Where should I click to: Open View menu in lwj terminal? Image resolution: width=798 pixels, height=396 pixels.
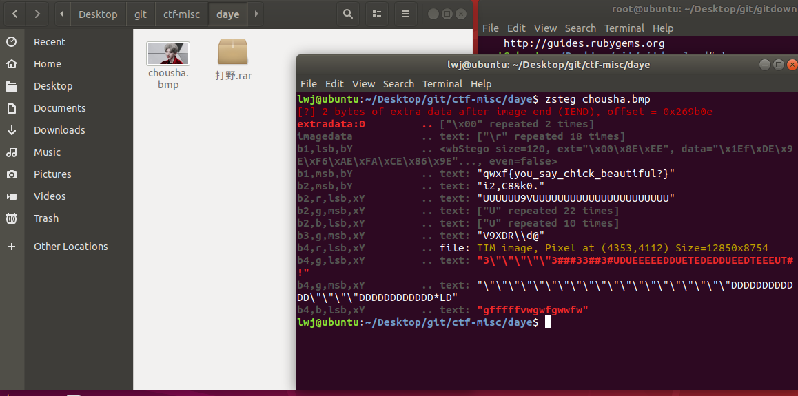point(363,84)
